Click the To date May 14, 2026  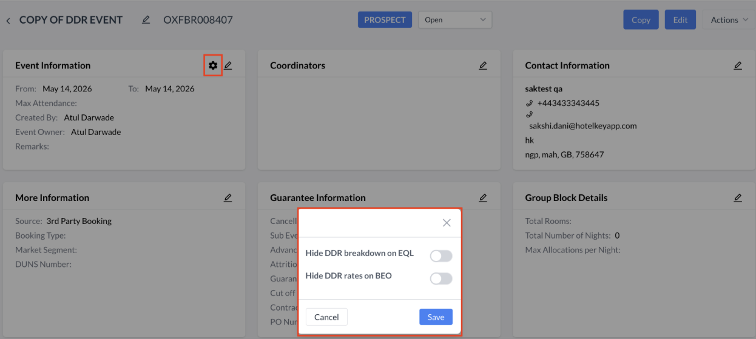click(x=170, y=89)
